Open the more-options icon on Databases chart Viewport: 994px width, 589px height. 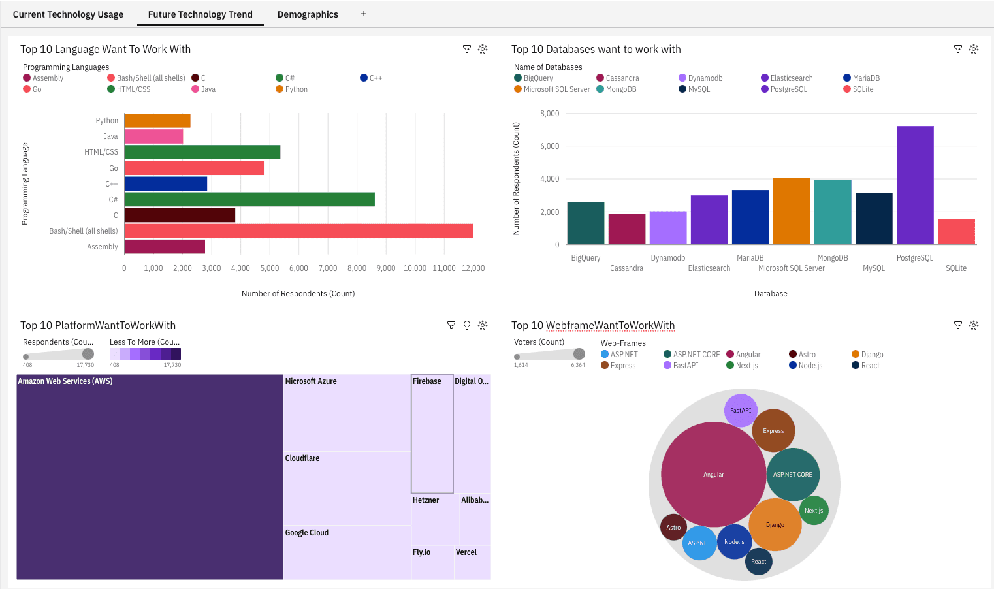pos(974,49)
